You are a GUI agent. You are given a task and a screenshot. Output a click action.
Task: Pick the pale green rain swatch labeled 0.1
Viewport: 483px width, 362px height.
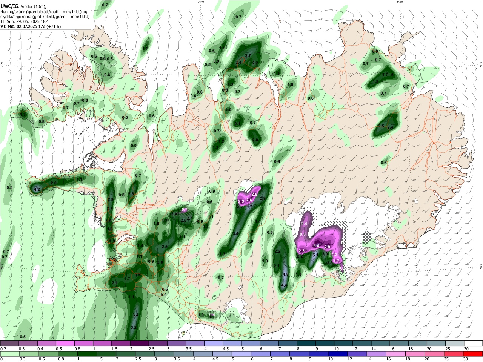click(x=9, y=354)
